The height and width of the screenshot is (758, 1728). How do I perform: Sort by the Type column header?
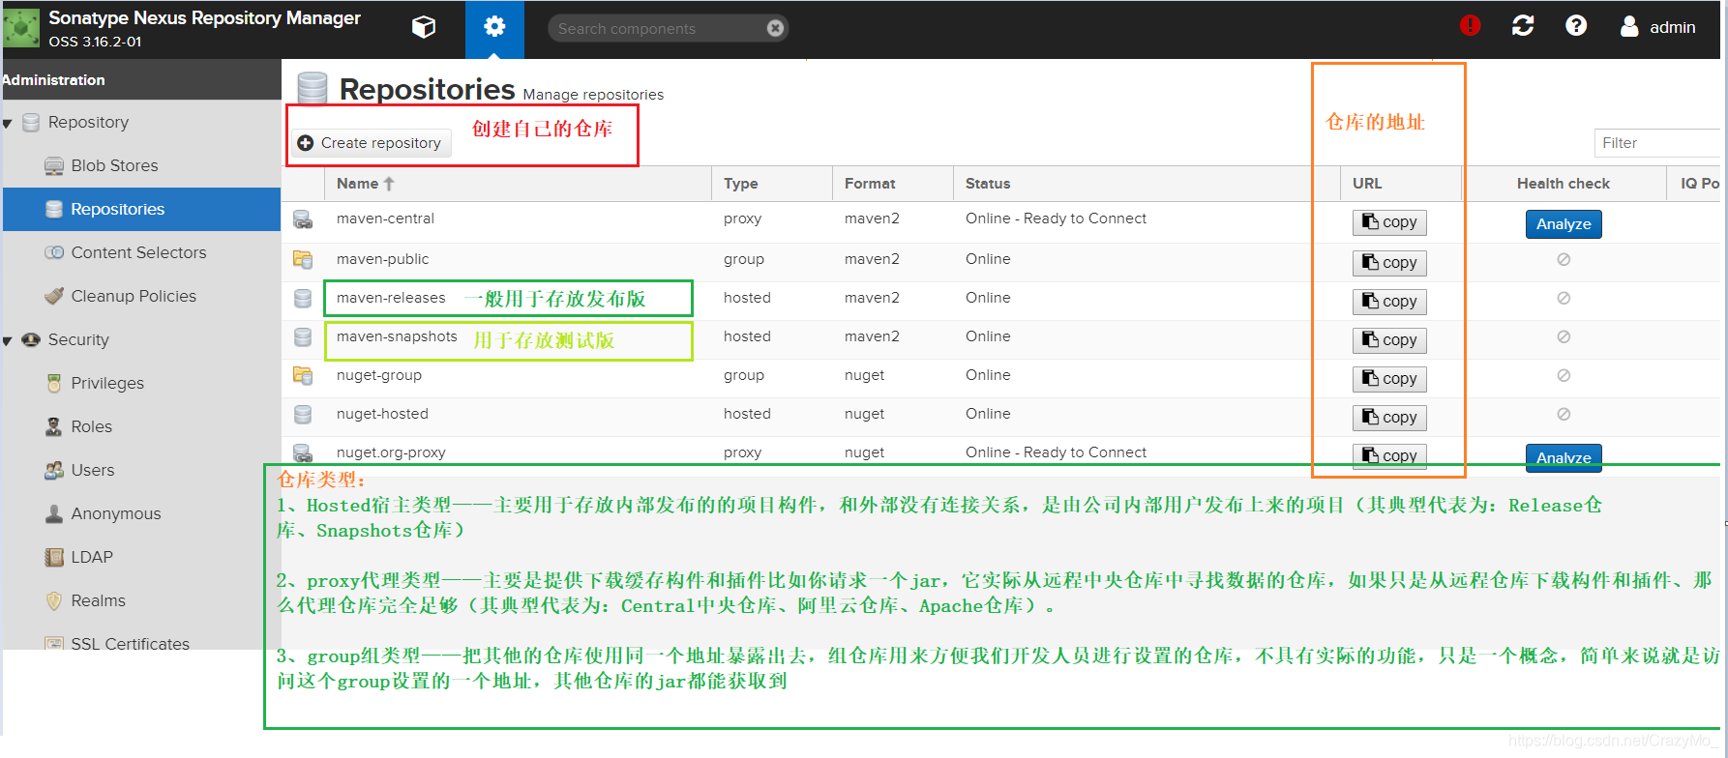(x=772, y=184)
